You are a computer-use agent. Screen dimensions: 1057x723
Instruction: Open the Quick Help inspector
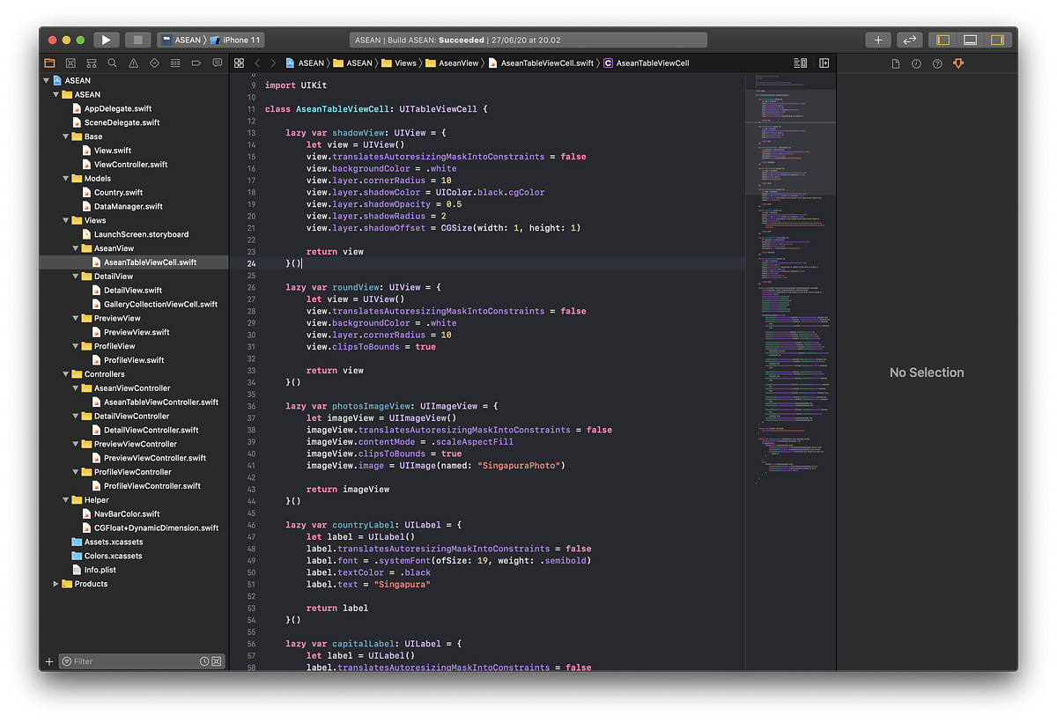coord(936,63)
